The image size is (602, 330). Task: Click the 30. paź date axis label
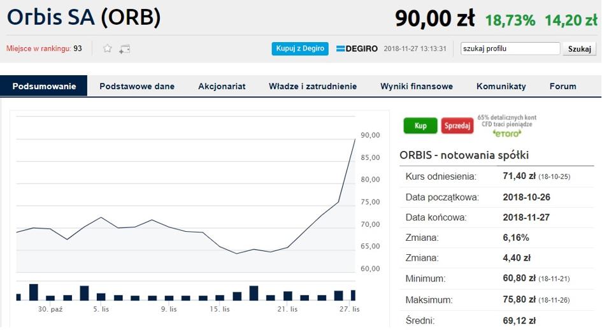pos(50,309)
